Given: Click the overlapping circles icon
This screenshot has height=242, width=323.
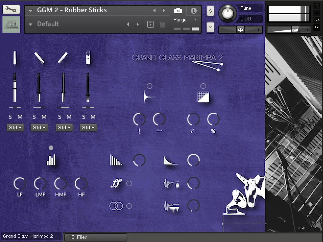Looking at the screenshot, I should 116,206.
